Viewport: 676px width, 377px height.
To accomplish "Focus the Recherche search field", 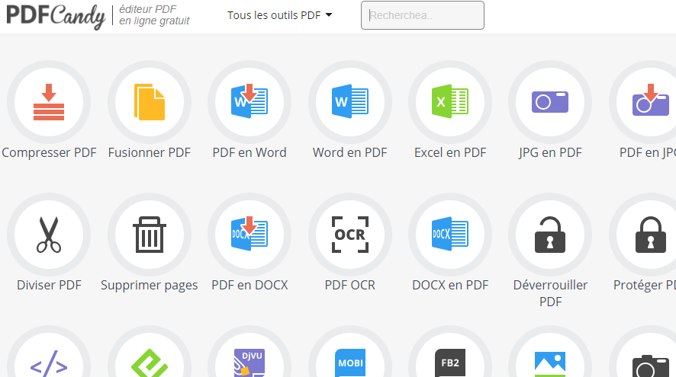I will point(422,15).
